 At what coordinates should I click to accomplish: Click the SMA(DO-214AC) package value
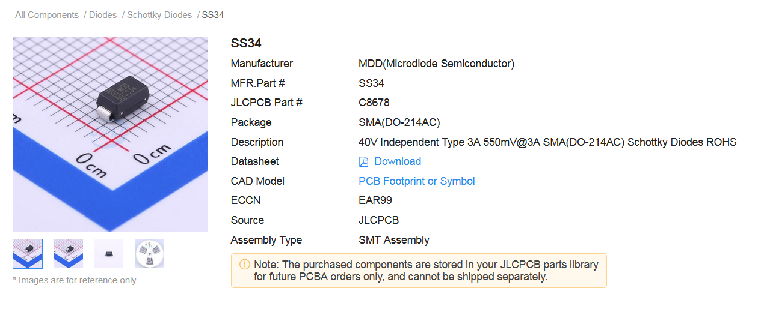pos(399,122)
